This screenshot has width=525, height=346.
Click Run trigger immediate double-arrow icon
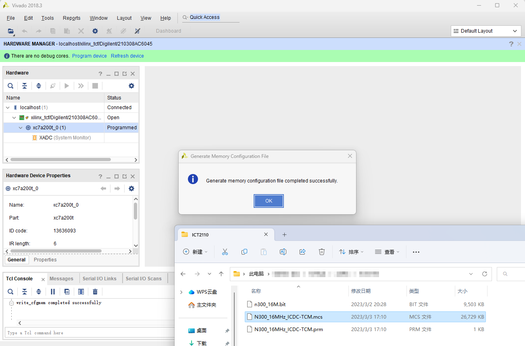point(81,86)
